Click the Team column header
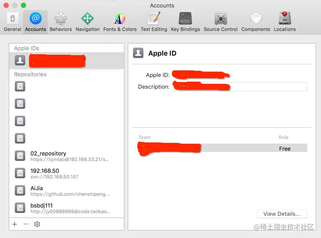This screenshot has height=238, width=321. 145,137
